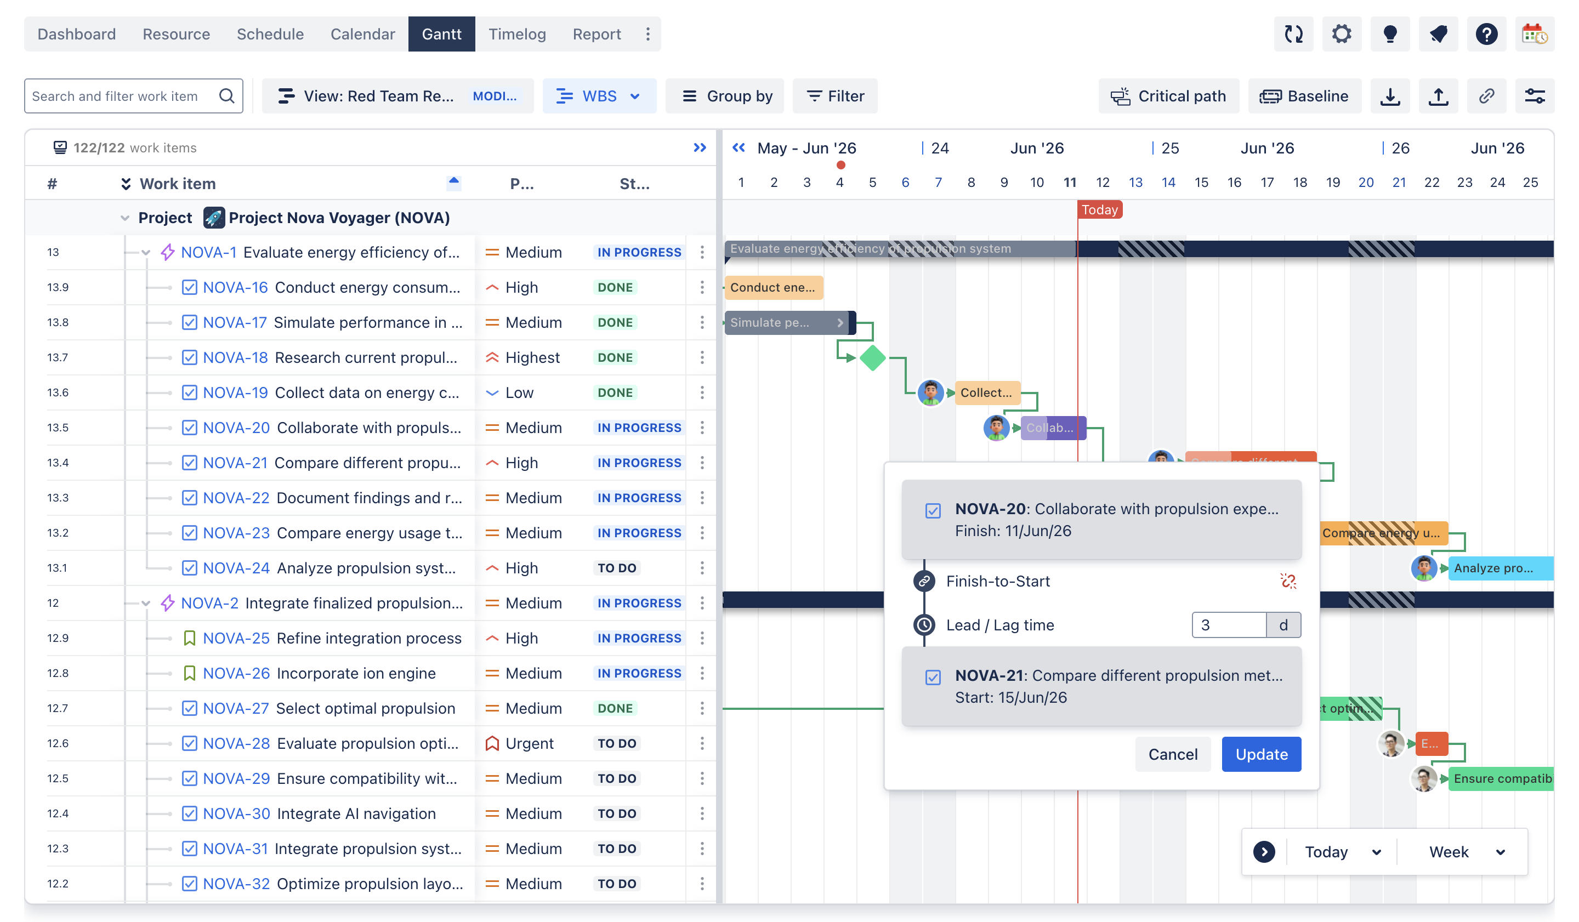This screenshot has height=922, width=1579.
Task: Click the copy link icon
Action: pyautogui.click(x=1486, y=96)
